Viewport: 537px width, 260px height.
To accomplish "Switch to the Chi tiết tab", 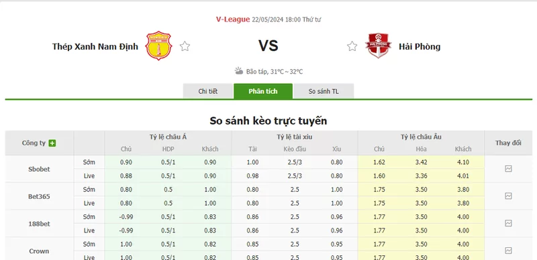I will click(x=208, y=91).
